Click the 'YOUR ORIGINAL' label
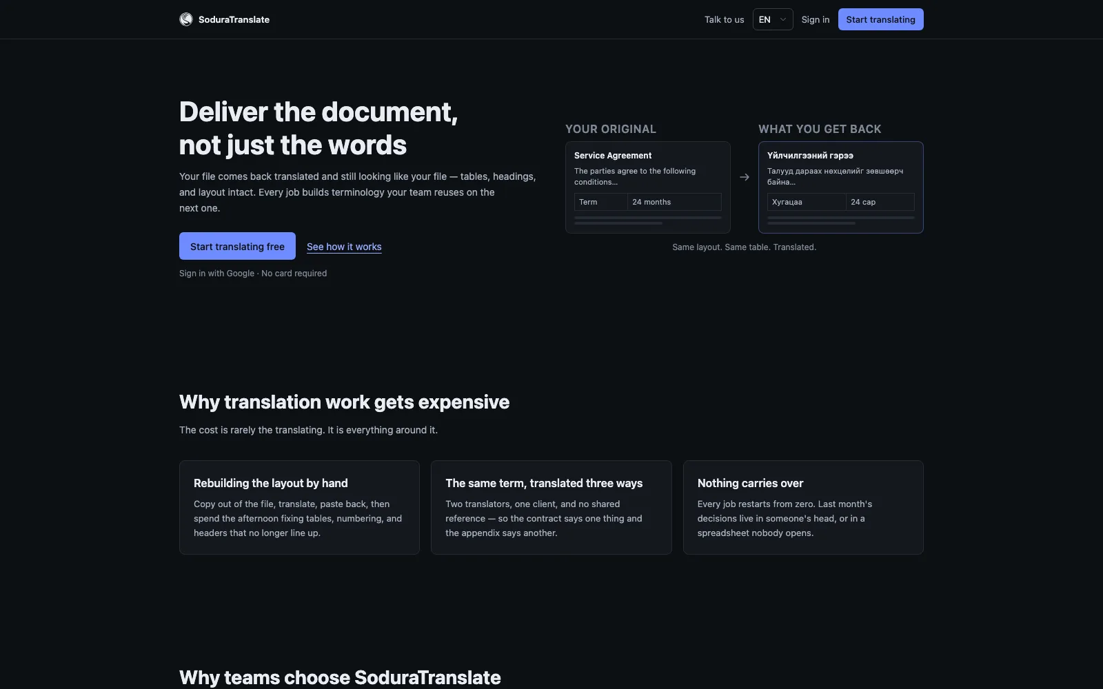Image resolution: width=1103 pixels, height=689 pixels. pyautogui.click(x=611, y=129)
